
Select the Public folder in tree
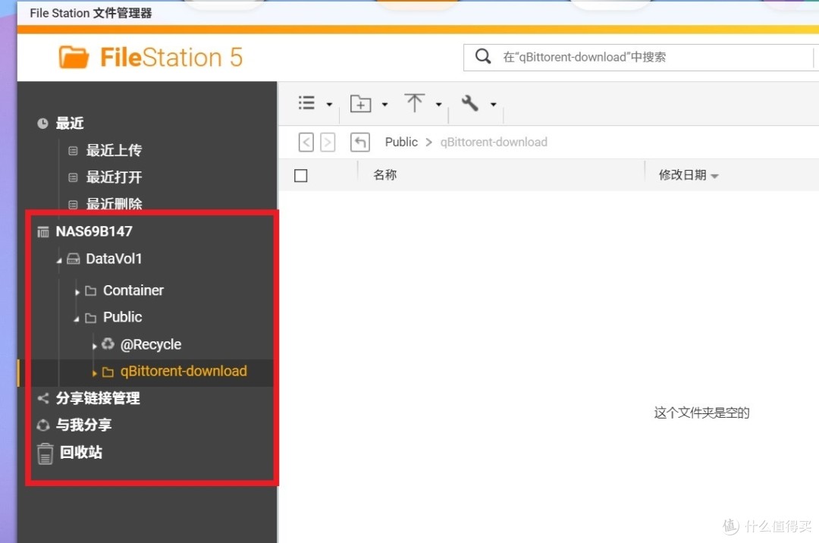[x=122, y=317]
